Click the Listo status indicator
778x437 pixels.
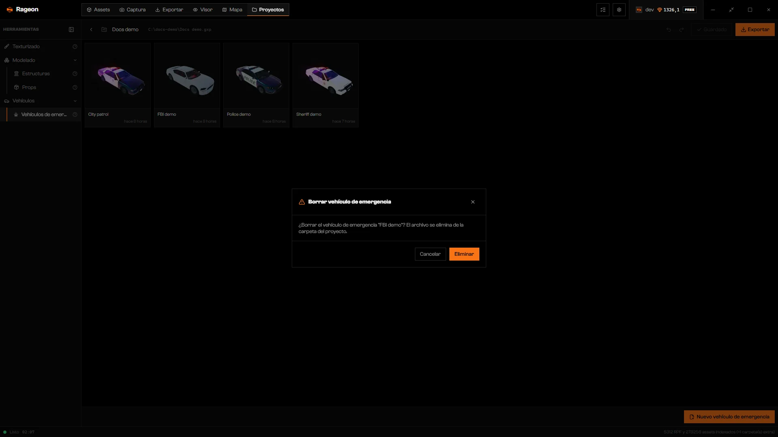(x=11, y=432)
